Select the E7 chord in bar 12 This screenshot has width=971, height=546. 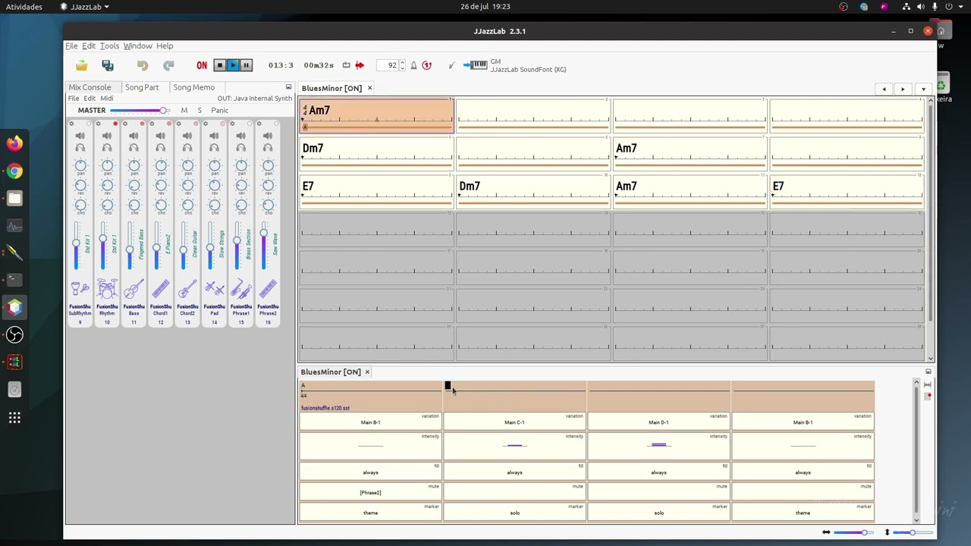tap(778, 186)
